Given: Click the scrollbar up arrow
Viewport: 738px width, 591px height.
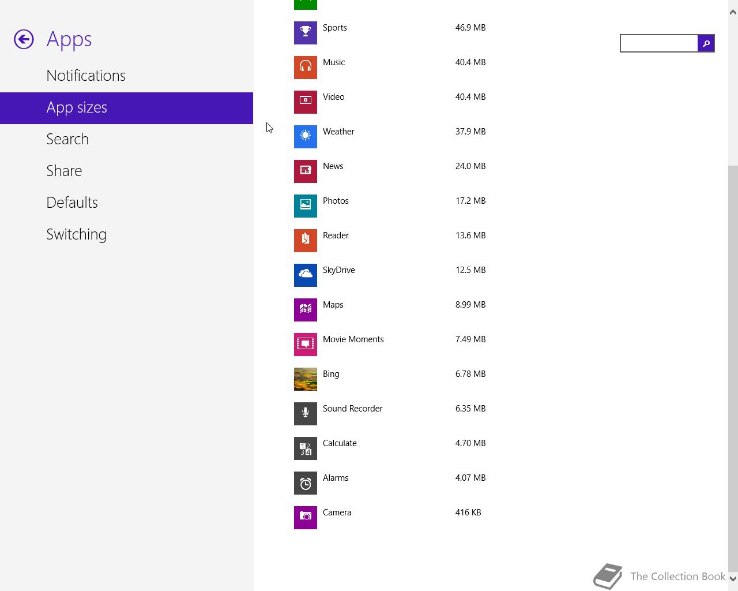Looking at the screenshot, I should pos(733,12).
